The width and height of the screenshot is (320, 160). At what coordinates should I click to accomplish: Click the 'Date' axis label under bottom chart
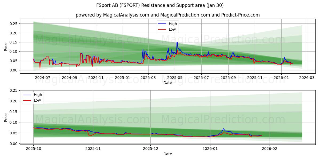coord(168,154)
